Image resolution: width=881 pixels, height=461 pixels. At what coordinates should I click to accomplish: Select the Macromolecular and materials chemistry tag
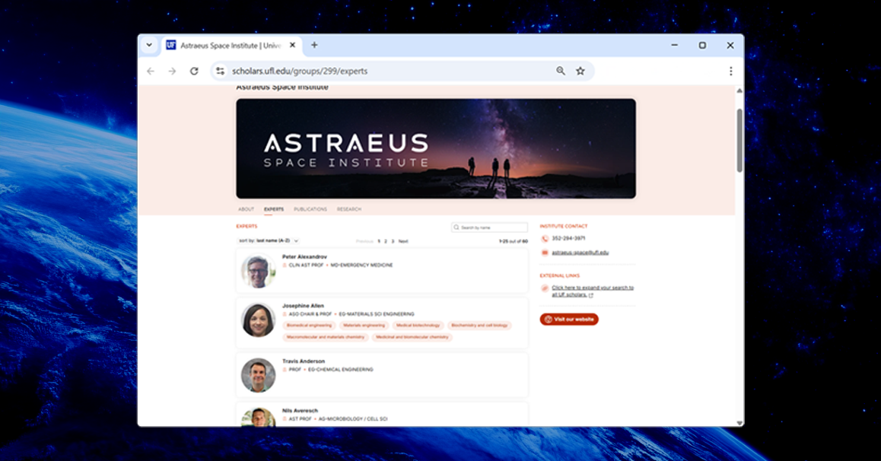[x=326, y=338]
